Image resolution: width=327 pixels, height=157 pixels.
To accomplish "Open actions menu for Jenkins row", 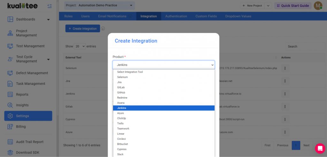I will [x=285, y=94].
